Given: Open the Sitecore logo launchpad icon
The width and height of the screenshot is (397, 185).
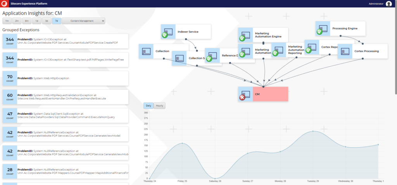Looking at the screenshot, I should tap(5, 3).
